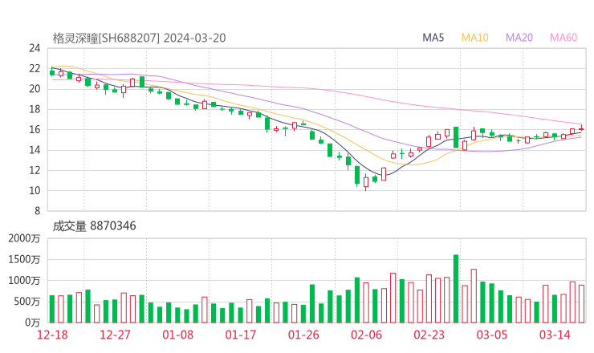
Task: Select the 02-06 date label
Action: point(366,335)
